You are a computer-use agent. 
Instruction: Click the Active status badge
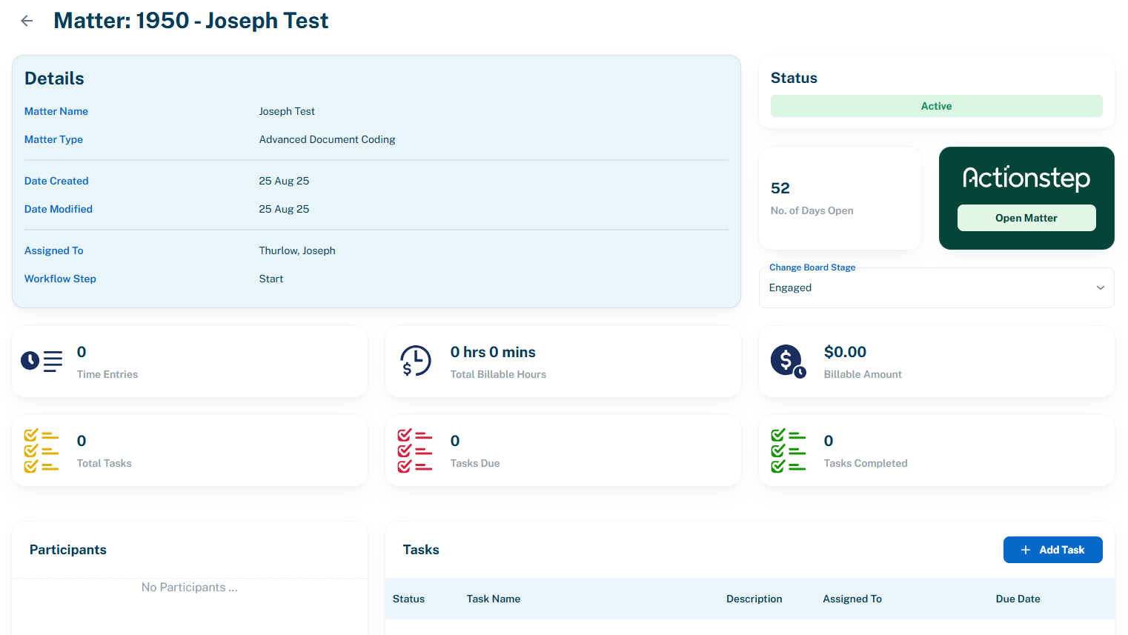coord(936,106)
